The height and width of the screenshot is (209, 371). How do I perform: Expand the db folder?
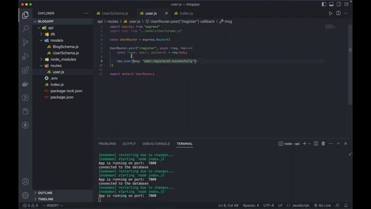pos(63,34)
